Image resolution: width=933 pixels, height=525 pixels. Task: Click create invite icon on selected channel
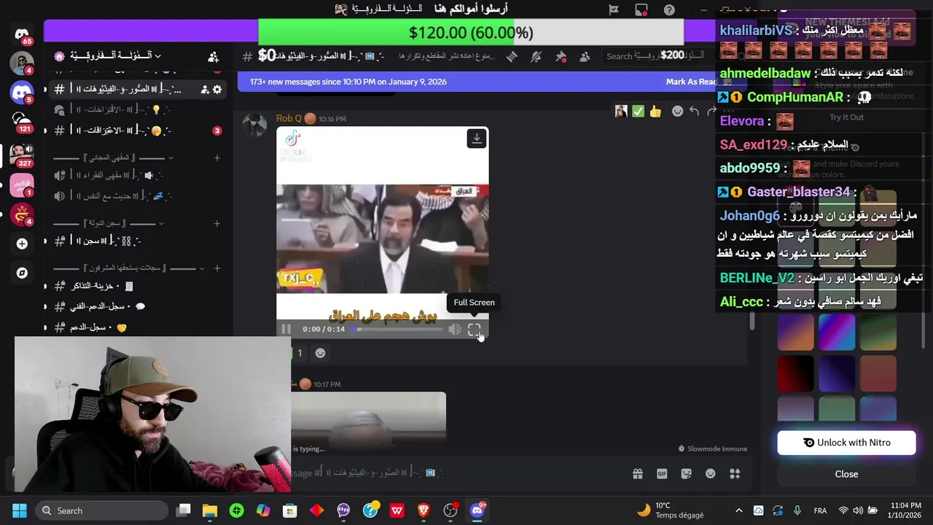click(x=205, y=89)
